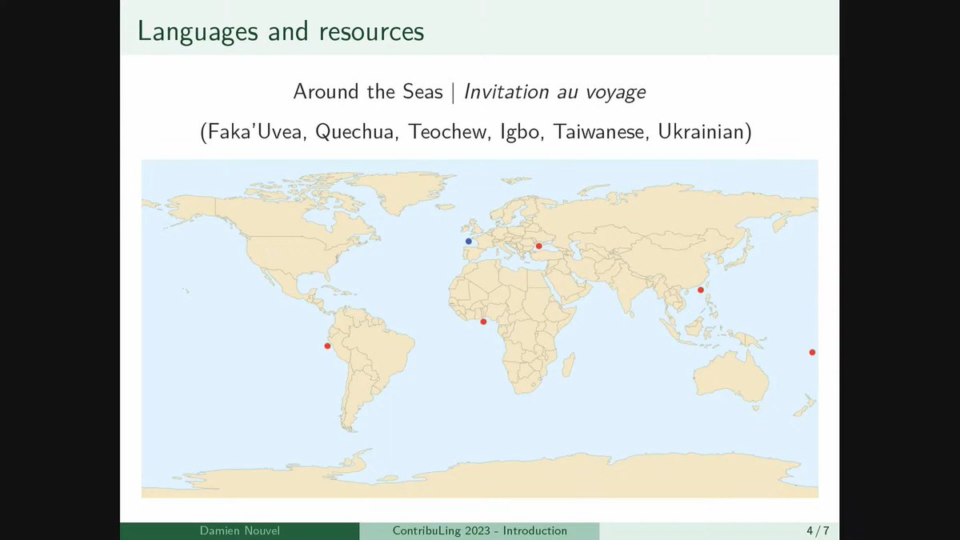Click the red dot near Taiwan and southern China
Image resolution: width=960 pixels, height=540 pixels.
pos(701,290)
